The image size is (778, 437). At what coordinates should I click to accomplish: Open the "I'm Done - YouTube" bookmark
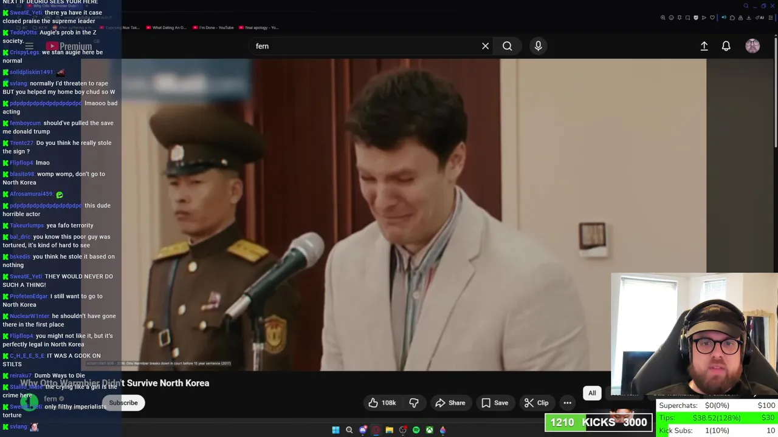coord(213,27)
